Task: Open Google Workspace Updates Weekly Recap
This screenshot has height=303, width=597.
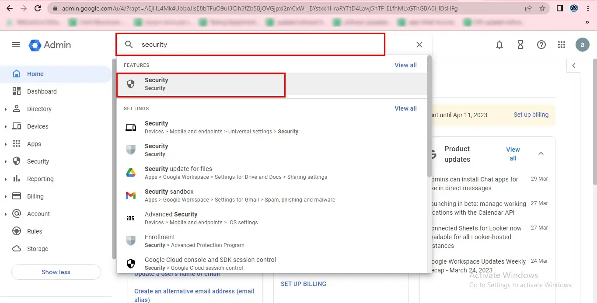Action: (478, 266)
